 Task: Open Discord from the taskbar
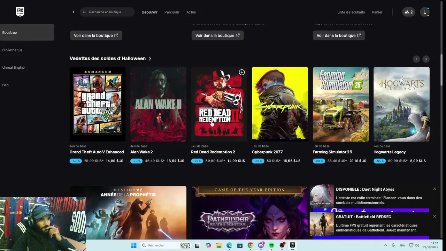pos(261,245)
